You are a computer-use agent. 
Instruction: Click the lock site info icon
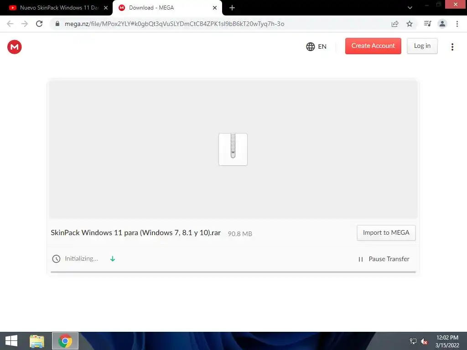tap(57, 24)
